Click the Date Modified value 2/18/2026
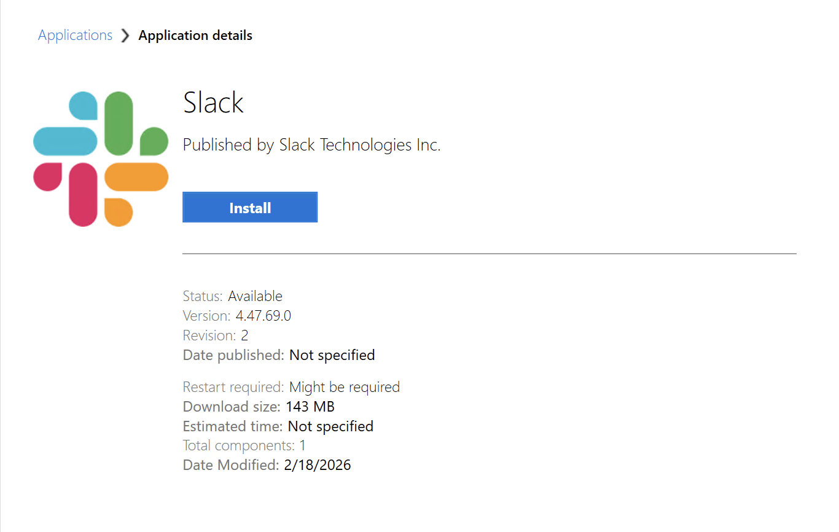This screenshot has width=839, height=532. (318, 465)
